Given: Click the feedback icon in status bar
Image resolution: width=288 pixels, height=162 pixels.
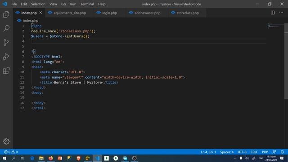Looking at the screenshot, I should click(274, 152).
